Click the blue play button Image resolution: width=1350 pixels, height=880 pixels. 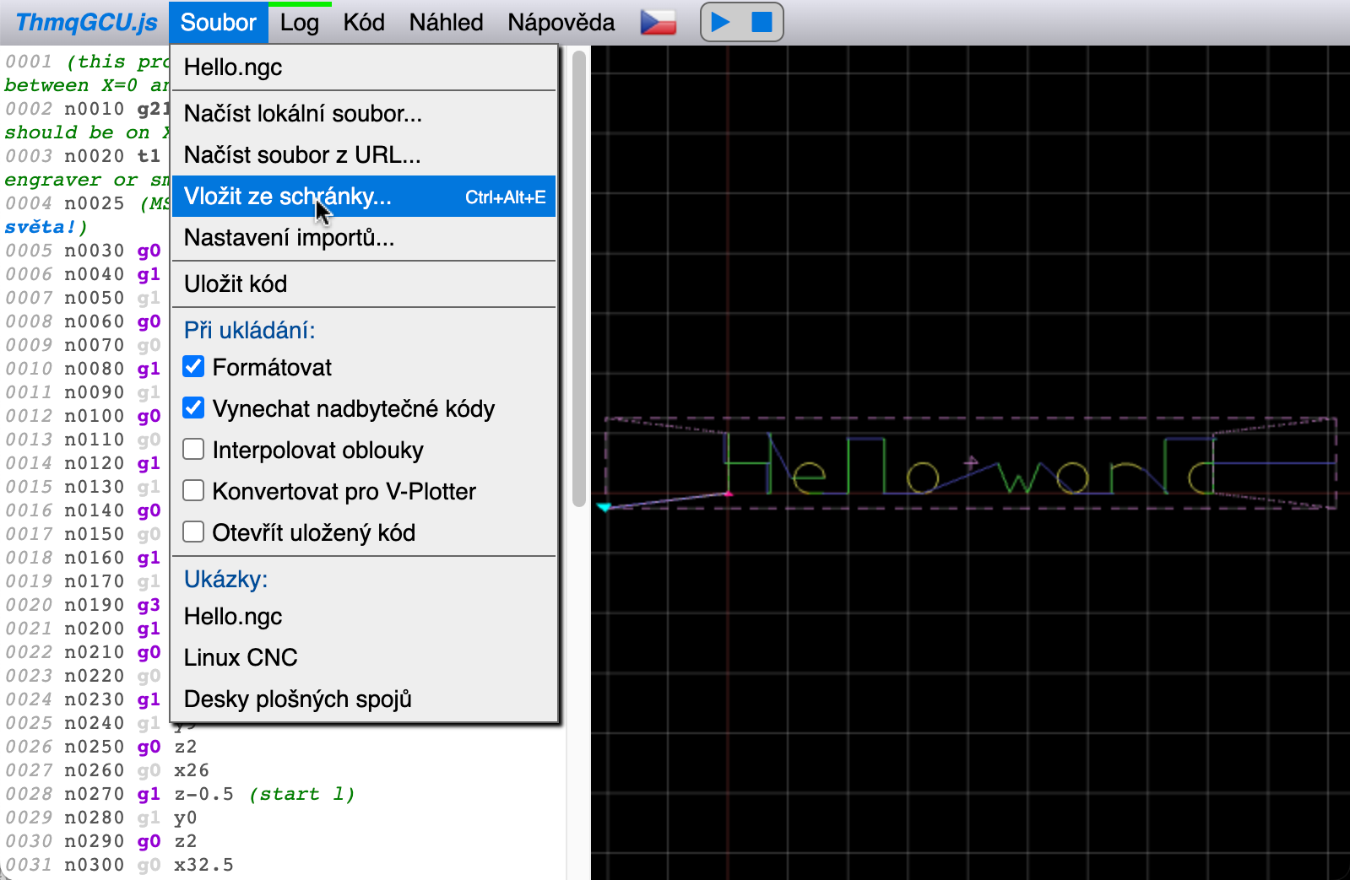point(720,22)
